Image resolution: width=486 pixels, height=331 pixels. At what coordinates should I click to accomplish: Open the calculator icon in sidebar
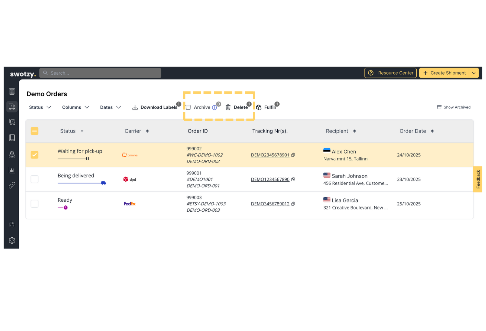(12, 91)
